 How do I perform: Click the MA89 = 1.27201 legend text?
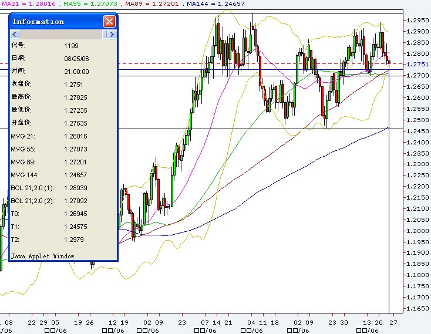151,4
